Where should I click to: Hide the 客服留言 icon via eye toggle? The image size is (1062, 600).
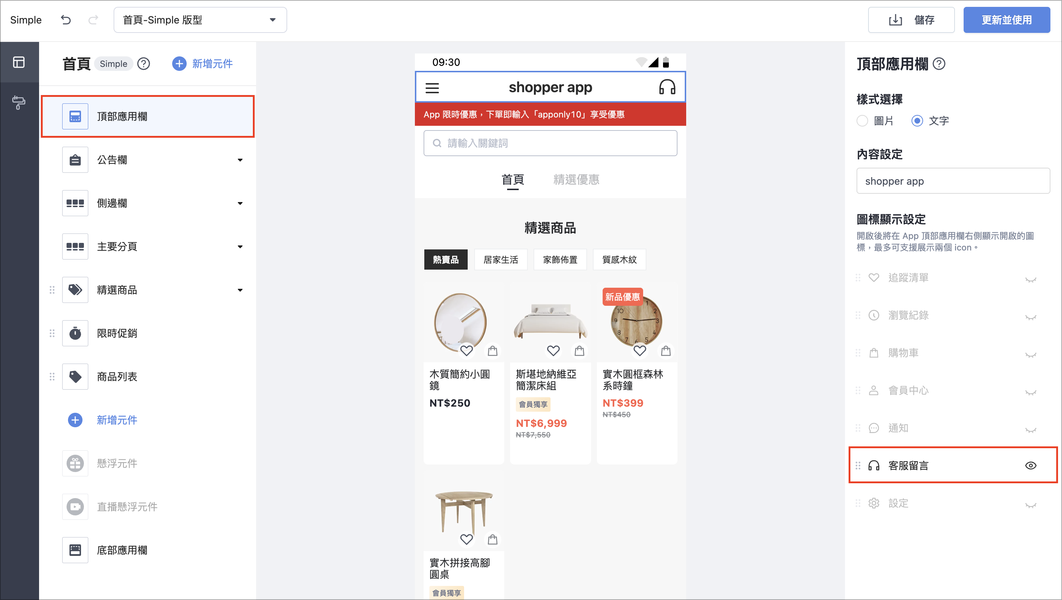click(1031, 466)
